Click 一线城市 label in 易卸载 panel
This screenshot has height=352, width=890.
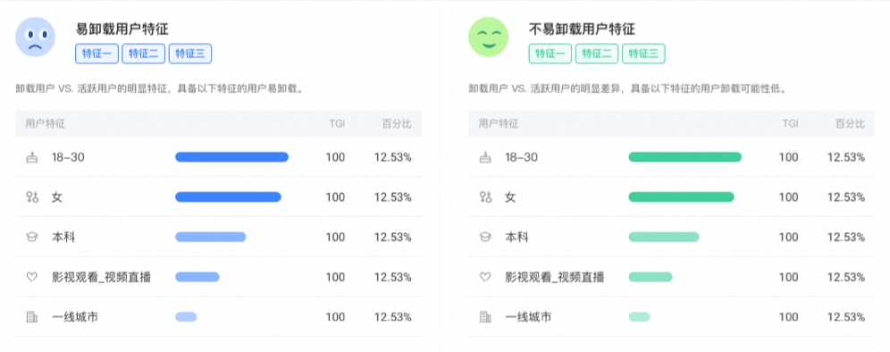74,317
